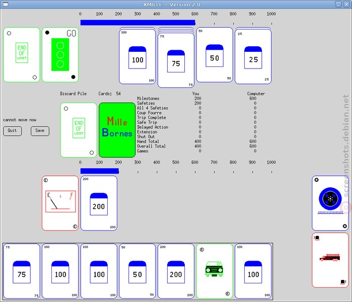Click the 'Overall Total' row label
The image size is (352, 302).
point(152,146)
